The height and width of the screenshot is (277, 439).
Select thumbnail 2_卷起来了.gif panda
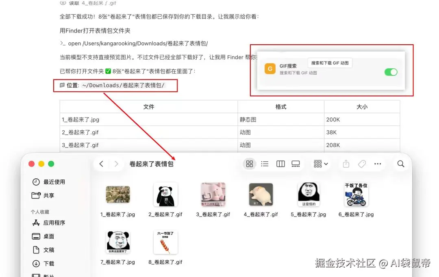coord(165,195)
